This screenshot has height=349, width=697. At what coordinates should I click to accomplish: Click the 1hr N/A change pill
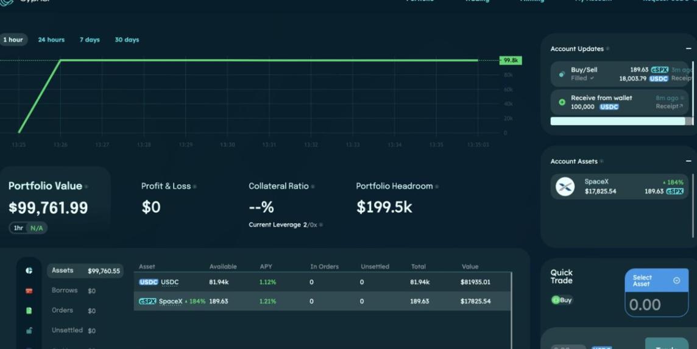(x=28, y=228)
